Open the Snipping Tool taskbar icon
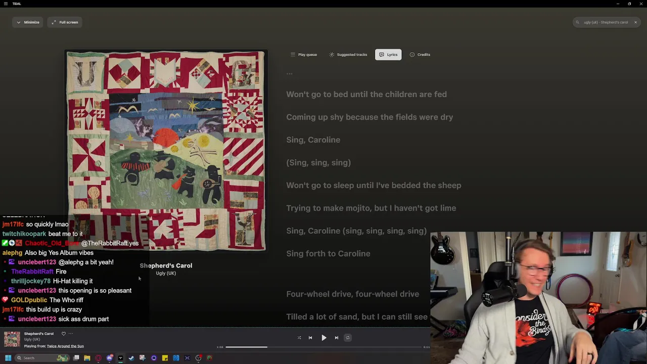 click(143, 358)
